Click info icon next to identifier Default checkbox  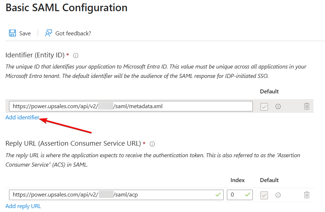click(x=278, y=106)
